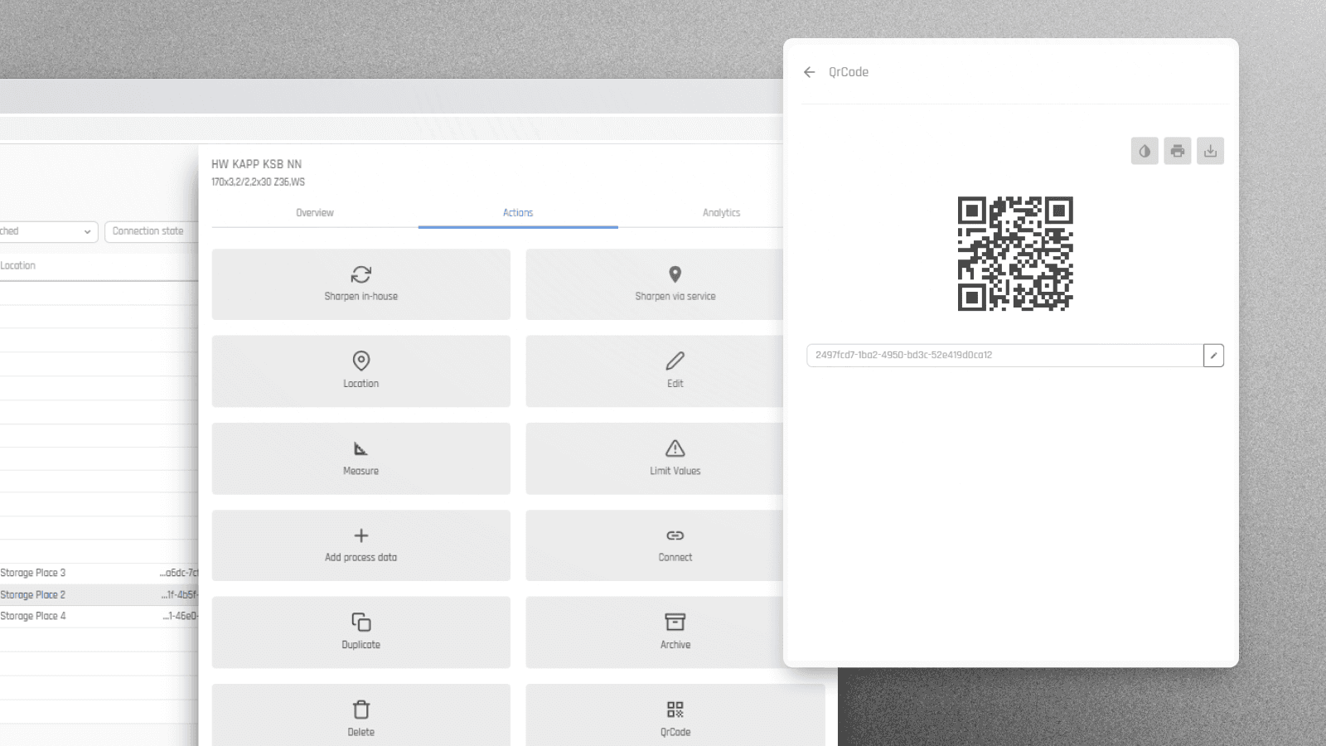Click the QrCode action tile
1326x746 pixels.
675,715
